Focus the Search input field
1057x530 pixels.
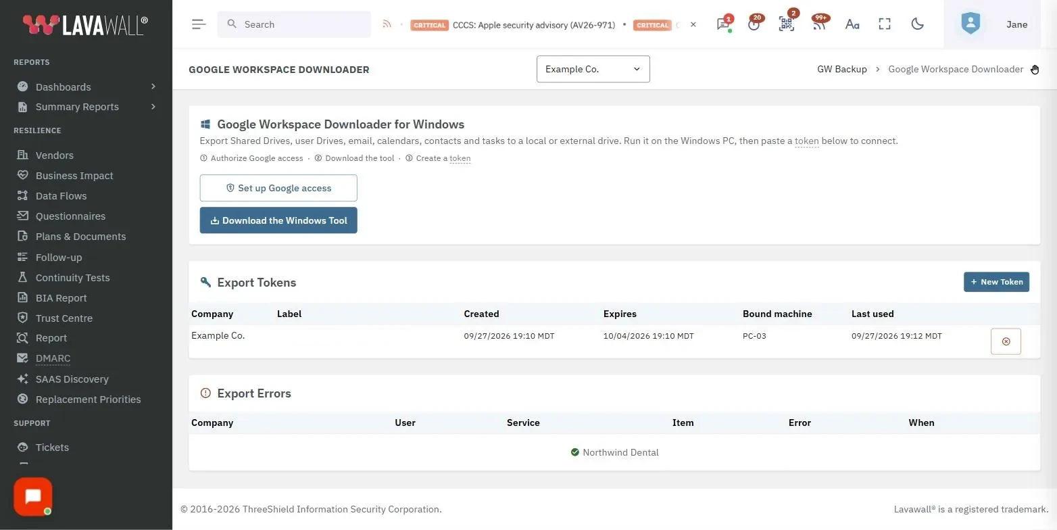(x=294, y=24)
